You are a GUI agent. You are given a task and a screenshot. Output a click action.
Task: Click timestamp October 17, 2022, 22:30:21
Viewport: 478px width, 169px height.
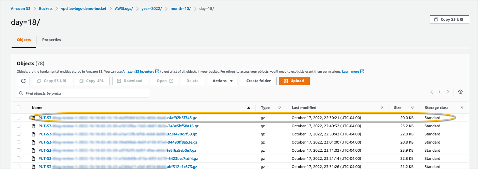click(x=326, y=118)
